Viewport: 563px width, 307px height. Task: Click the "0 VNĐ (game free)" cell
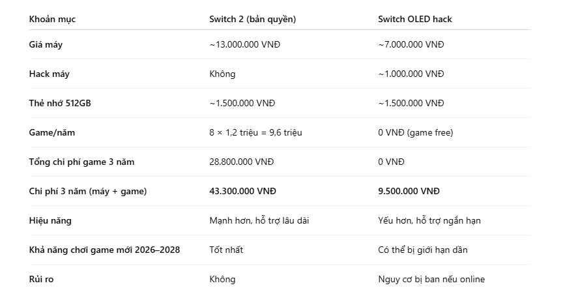[x=416, y=133]
